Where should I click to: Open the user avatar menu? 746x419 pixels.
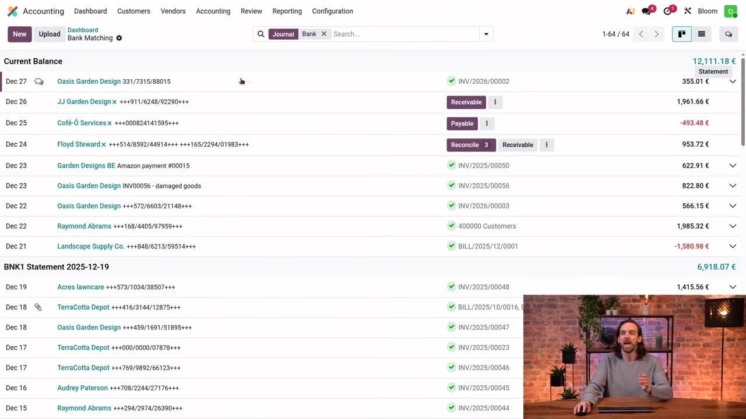tap(730, 11)
